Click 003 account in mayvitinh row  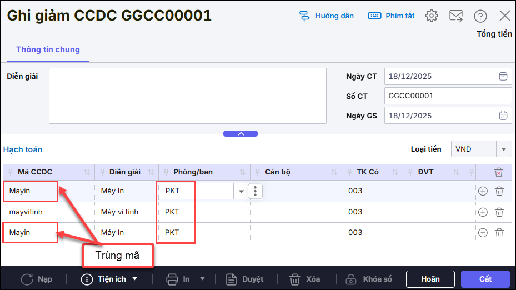(x=373, y=212)
